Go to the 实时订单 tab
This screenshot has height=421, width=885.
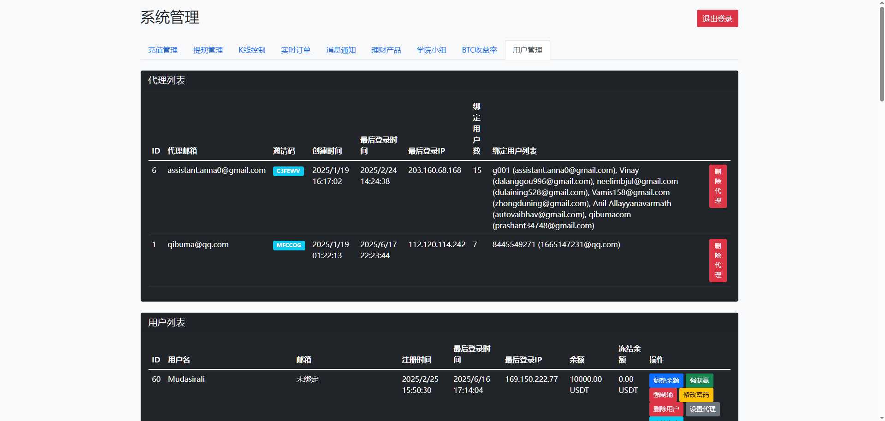296,50
